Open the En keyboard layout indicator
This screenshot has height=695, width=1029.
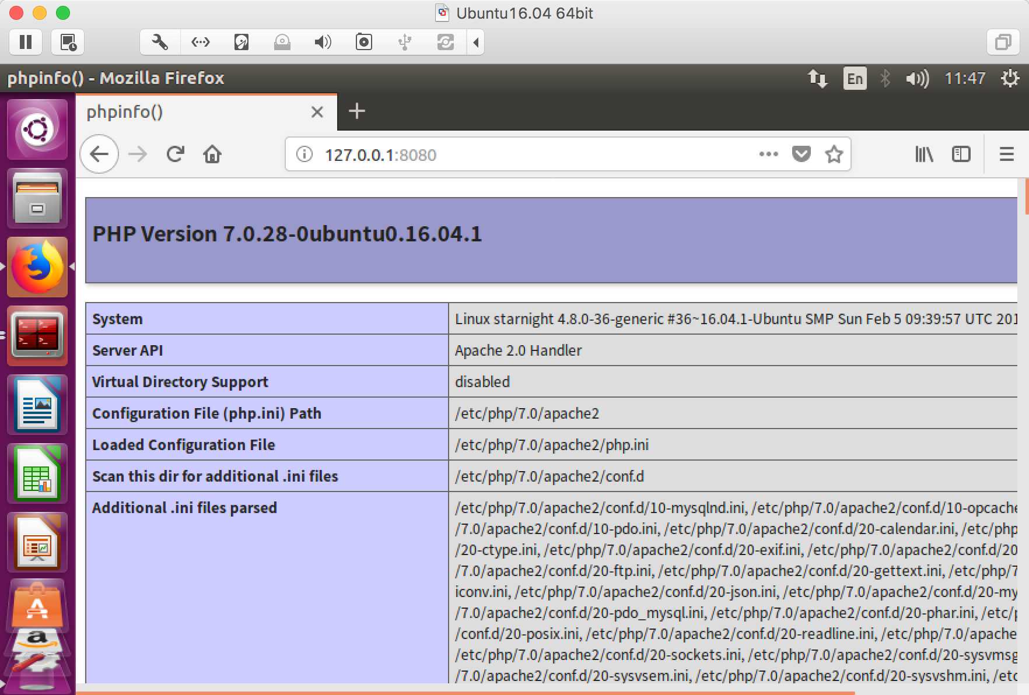click(855, 78)
